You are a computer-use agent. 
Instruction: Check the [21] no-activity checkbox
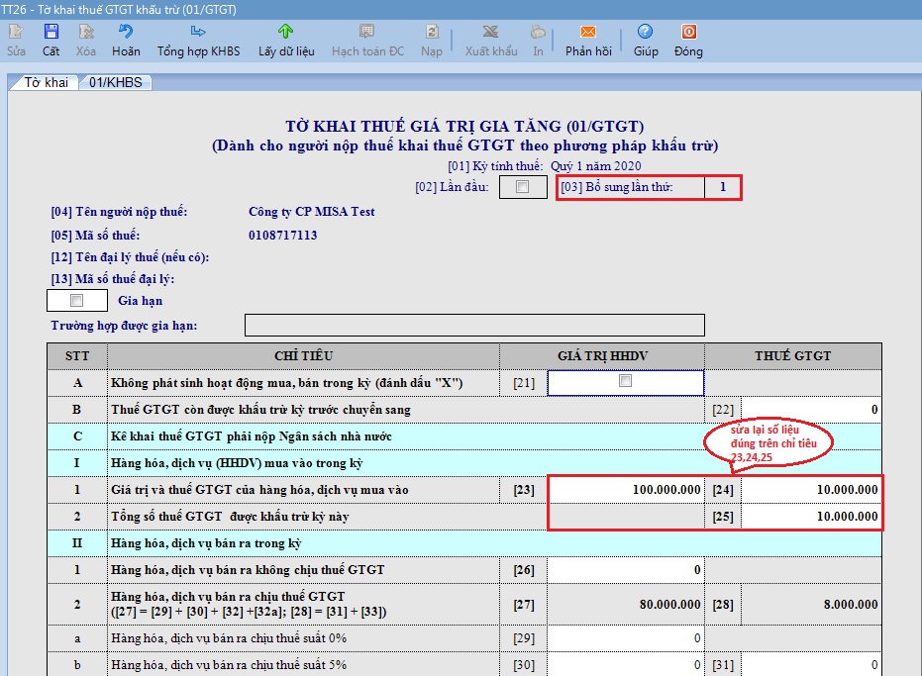click(625, 381)
